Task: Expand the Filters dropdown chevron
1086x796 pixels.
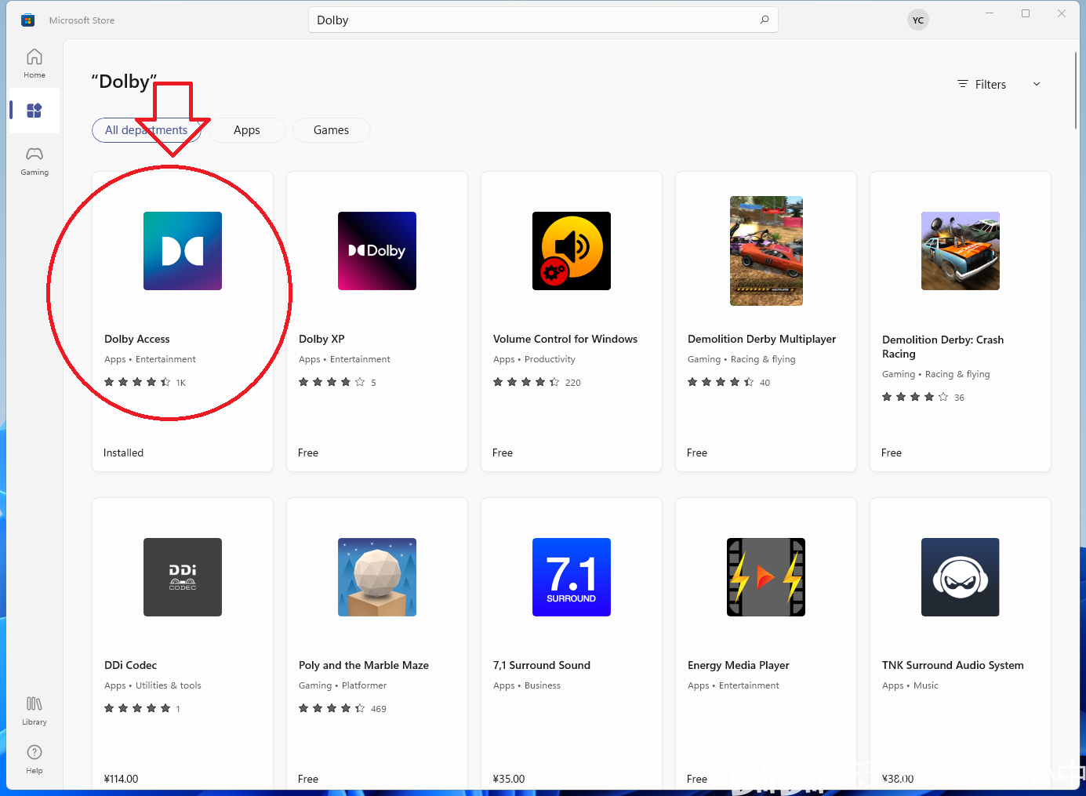Action: click(x=1037, y=84)
